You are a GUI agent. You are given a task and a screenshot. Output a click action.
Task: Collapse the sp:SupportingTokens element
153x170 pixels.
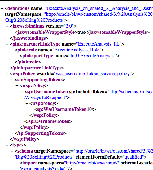point(12,80)
